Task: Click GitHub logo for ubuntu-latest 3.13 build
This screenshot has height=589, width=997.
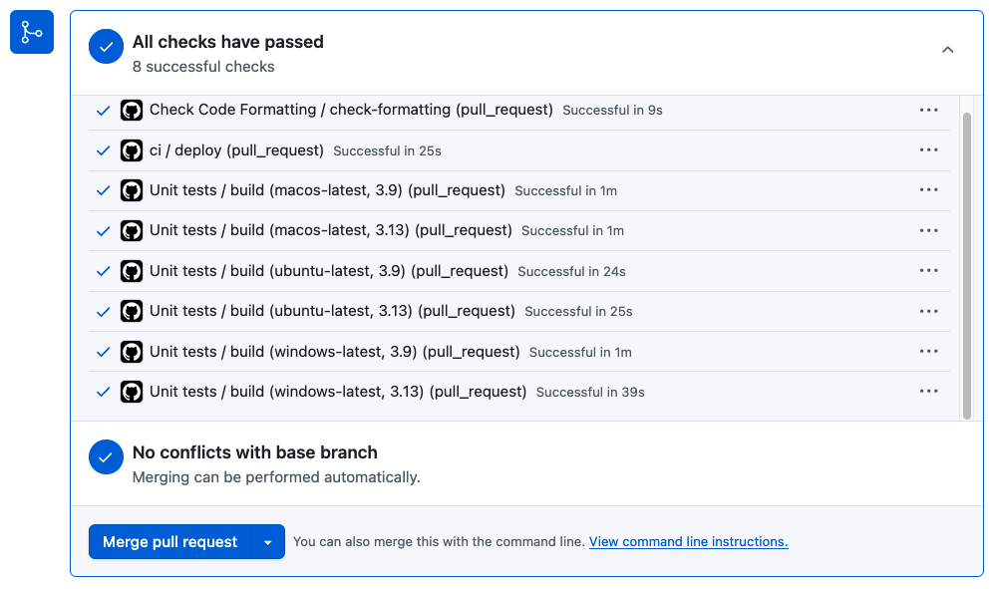Action: point(132,311)
